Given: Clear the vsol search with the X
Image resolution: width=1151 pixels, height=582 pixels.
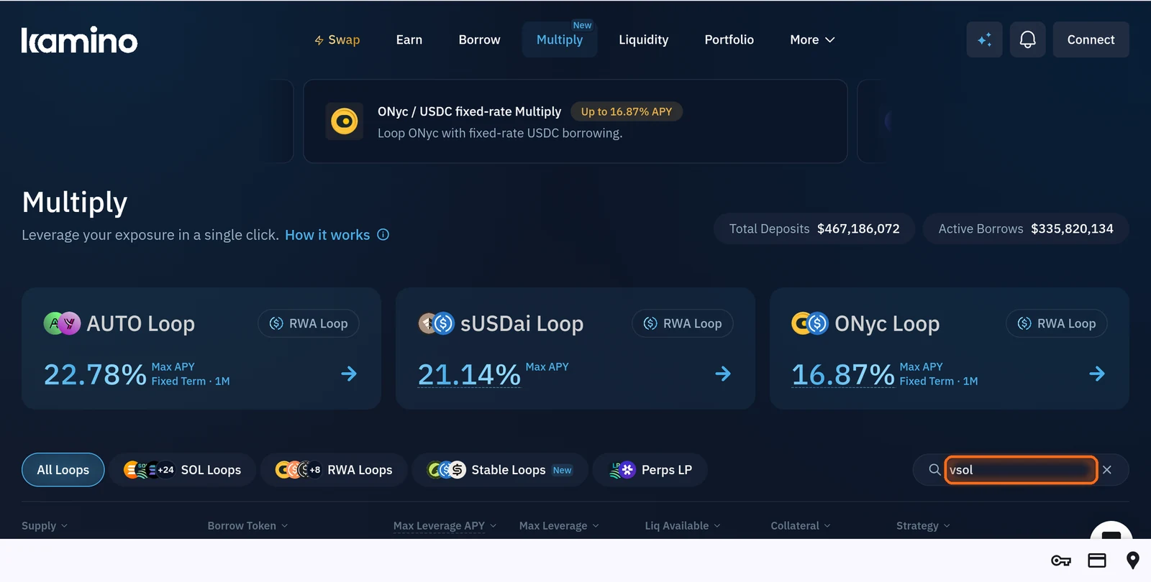Looking at the screenshot, I should tap(1107, 469).
